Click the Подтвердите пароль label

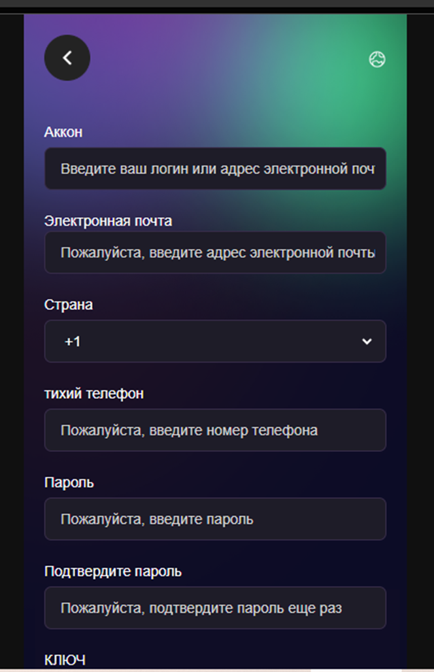[x=111, y=571]
